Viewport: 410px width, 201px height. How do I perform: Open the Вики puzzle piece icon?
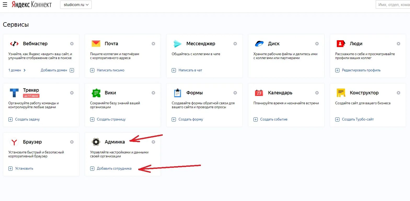point(96,93)
